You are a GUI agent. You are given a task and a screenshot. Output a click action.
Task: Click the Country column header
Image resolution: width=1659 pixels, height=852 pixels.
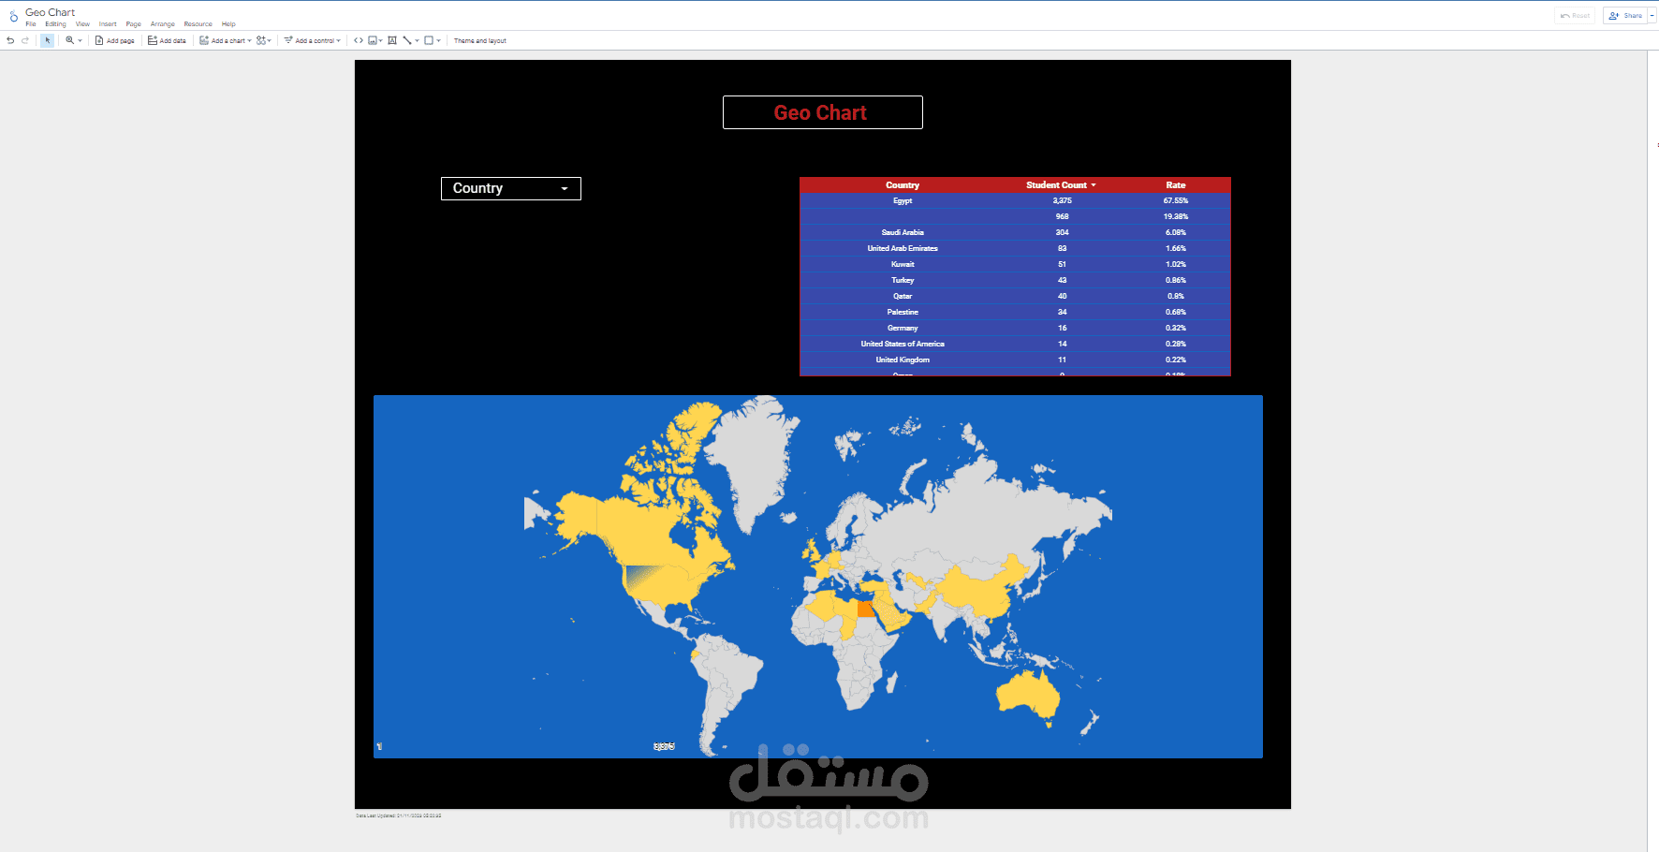[903, 185]
